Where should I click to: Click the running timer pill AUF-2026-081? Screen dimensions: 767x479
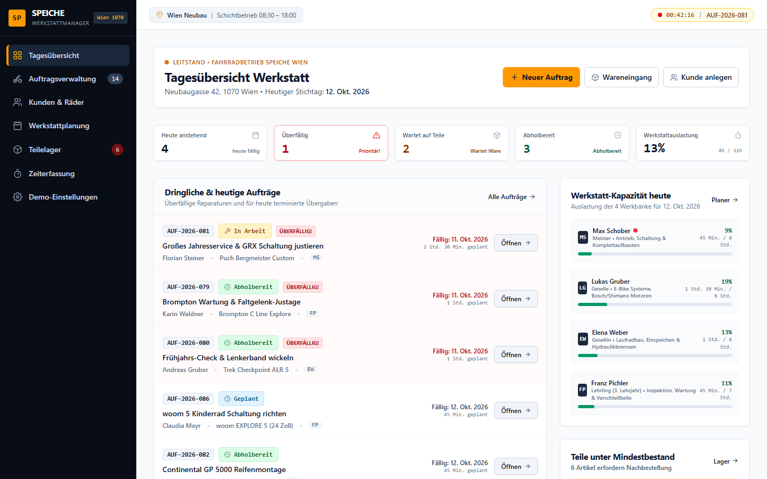click(703, 15)
